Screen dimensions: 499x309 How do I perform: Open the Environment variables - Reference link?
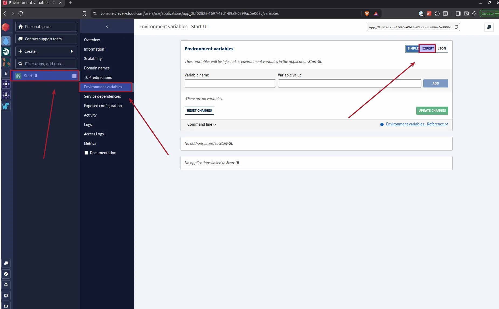[415, 124]
